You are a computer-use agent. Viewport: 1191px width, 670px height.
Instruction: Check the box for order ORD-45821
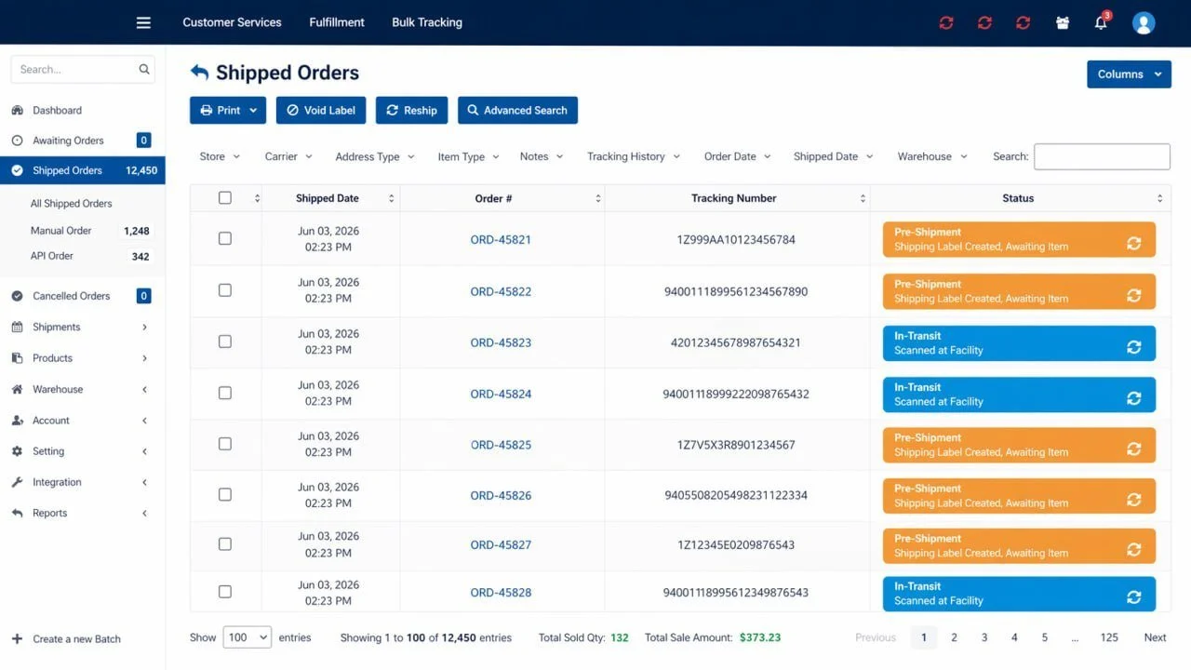click(x=225, y=238)
